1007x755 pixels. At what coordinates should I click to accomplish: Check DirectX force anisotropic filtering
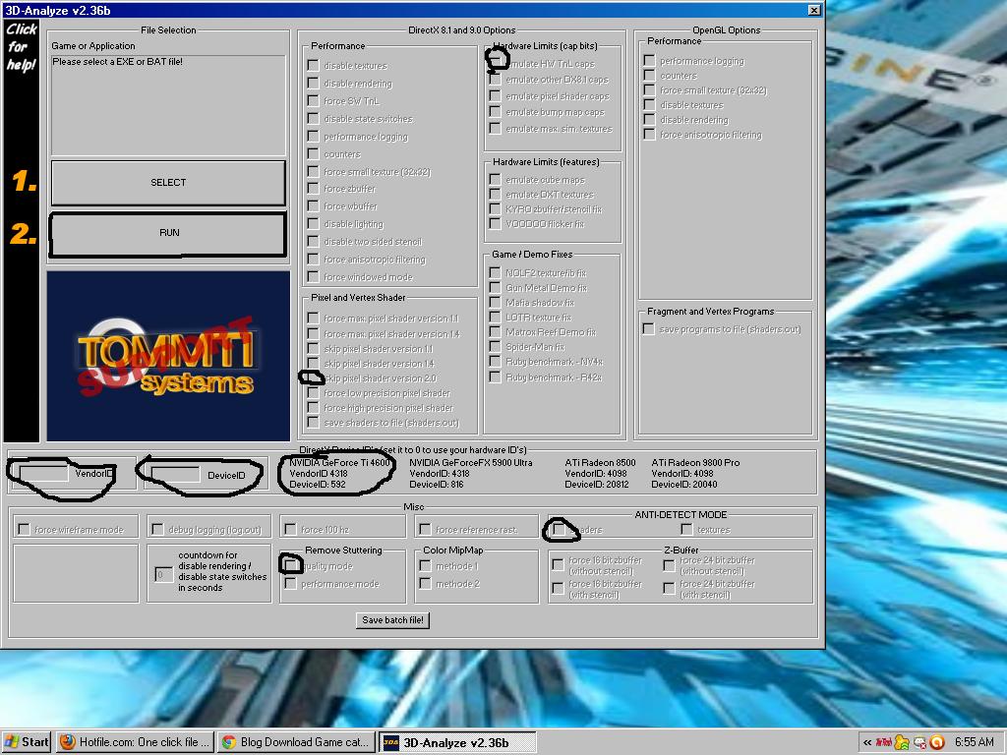tap(314, 260)
